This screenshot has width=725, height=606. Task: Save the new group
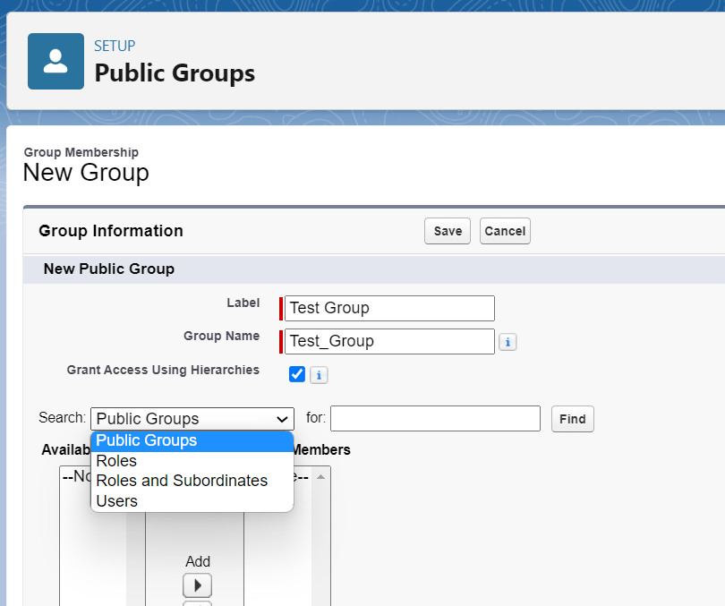click(x=448, y=231)
